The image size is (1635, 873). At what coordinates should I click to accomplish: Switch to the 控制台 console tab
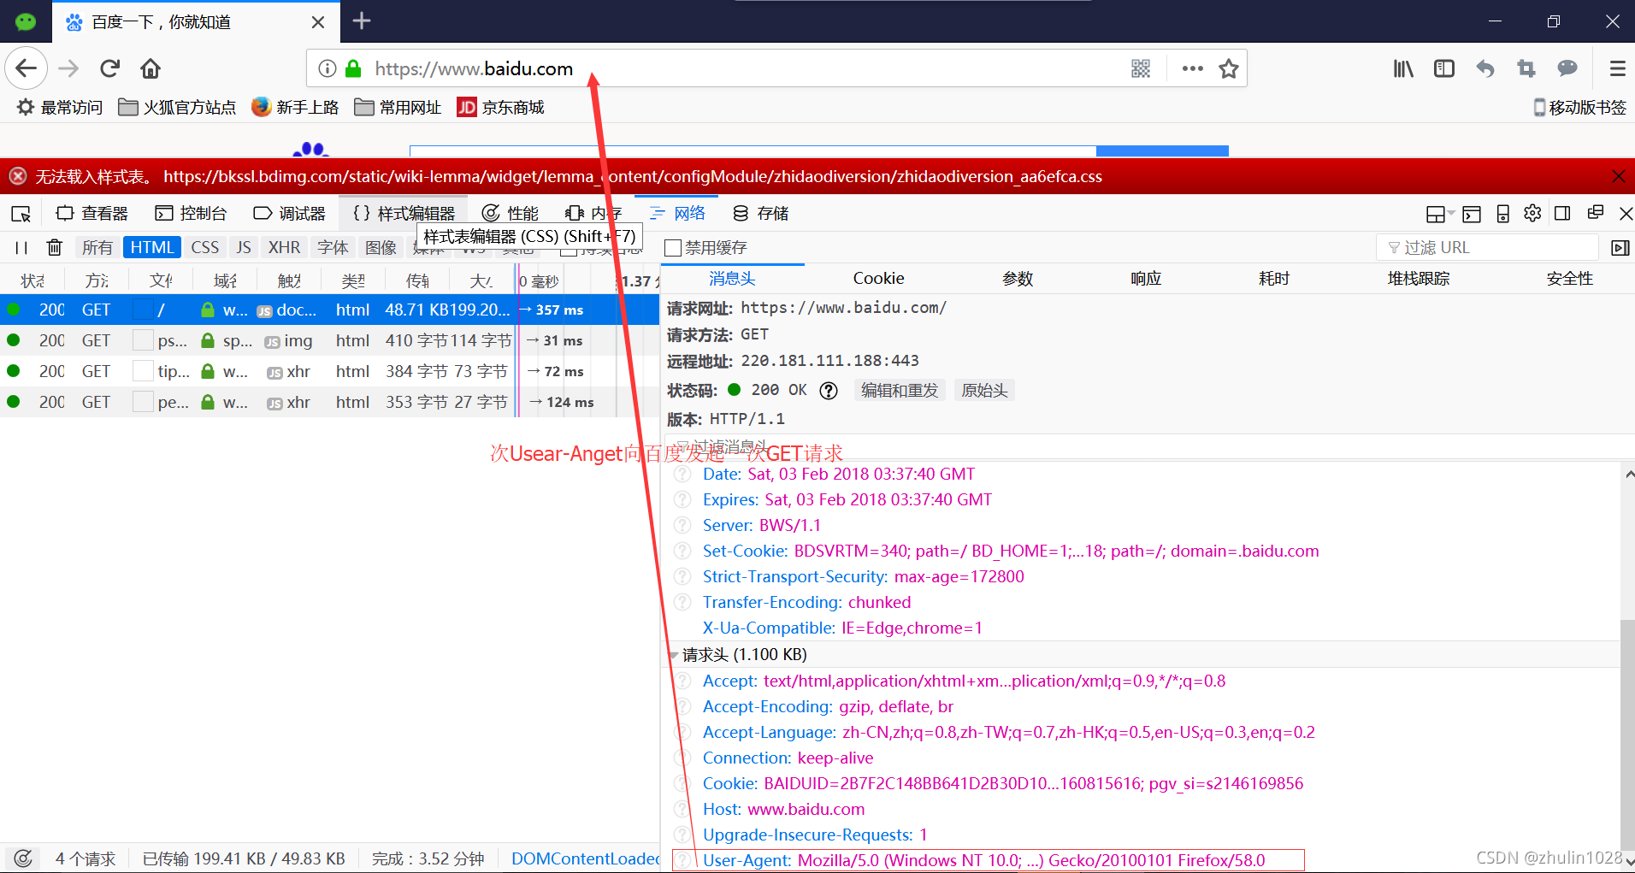click(x=191, y=214)
